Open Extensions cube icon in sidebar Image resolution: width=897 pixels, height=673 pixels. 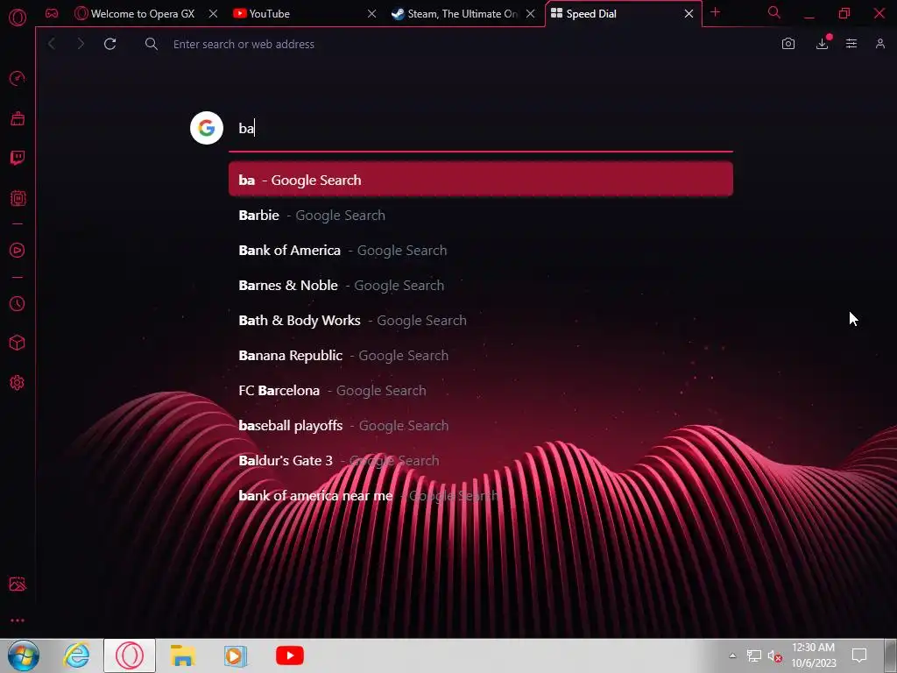(18, 343)
